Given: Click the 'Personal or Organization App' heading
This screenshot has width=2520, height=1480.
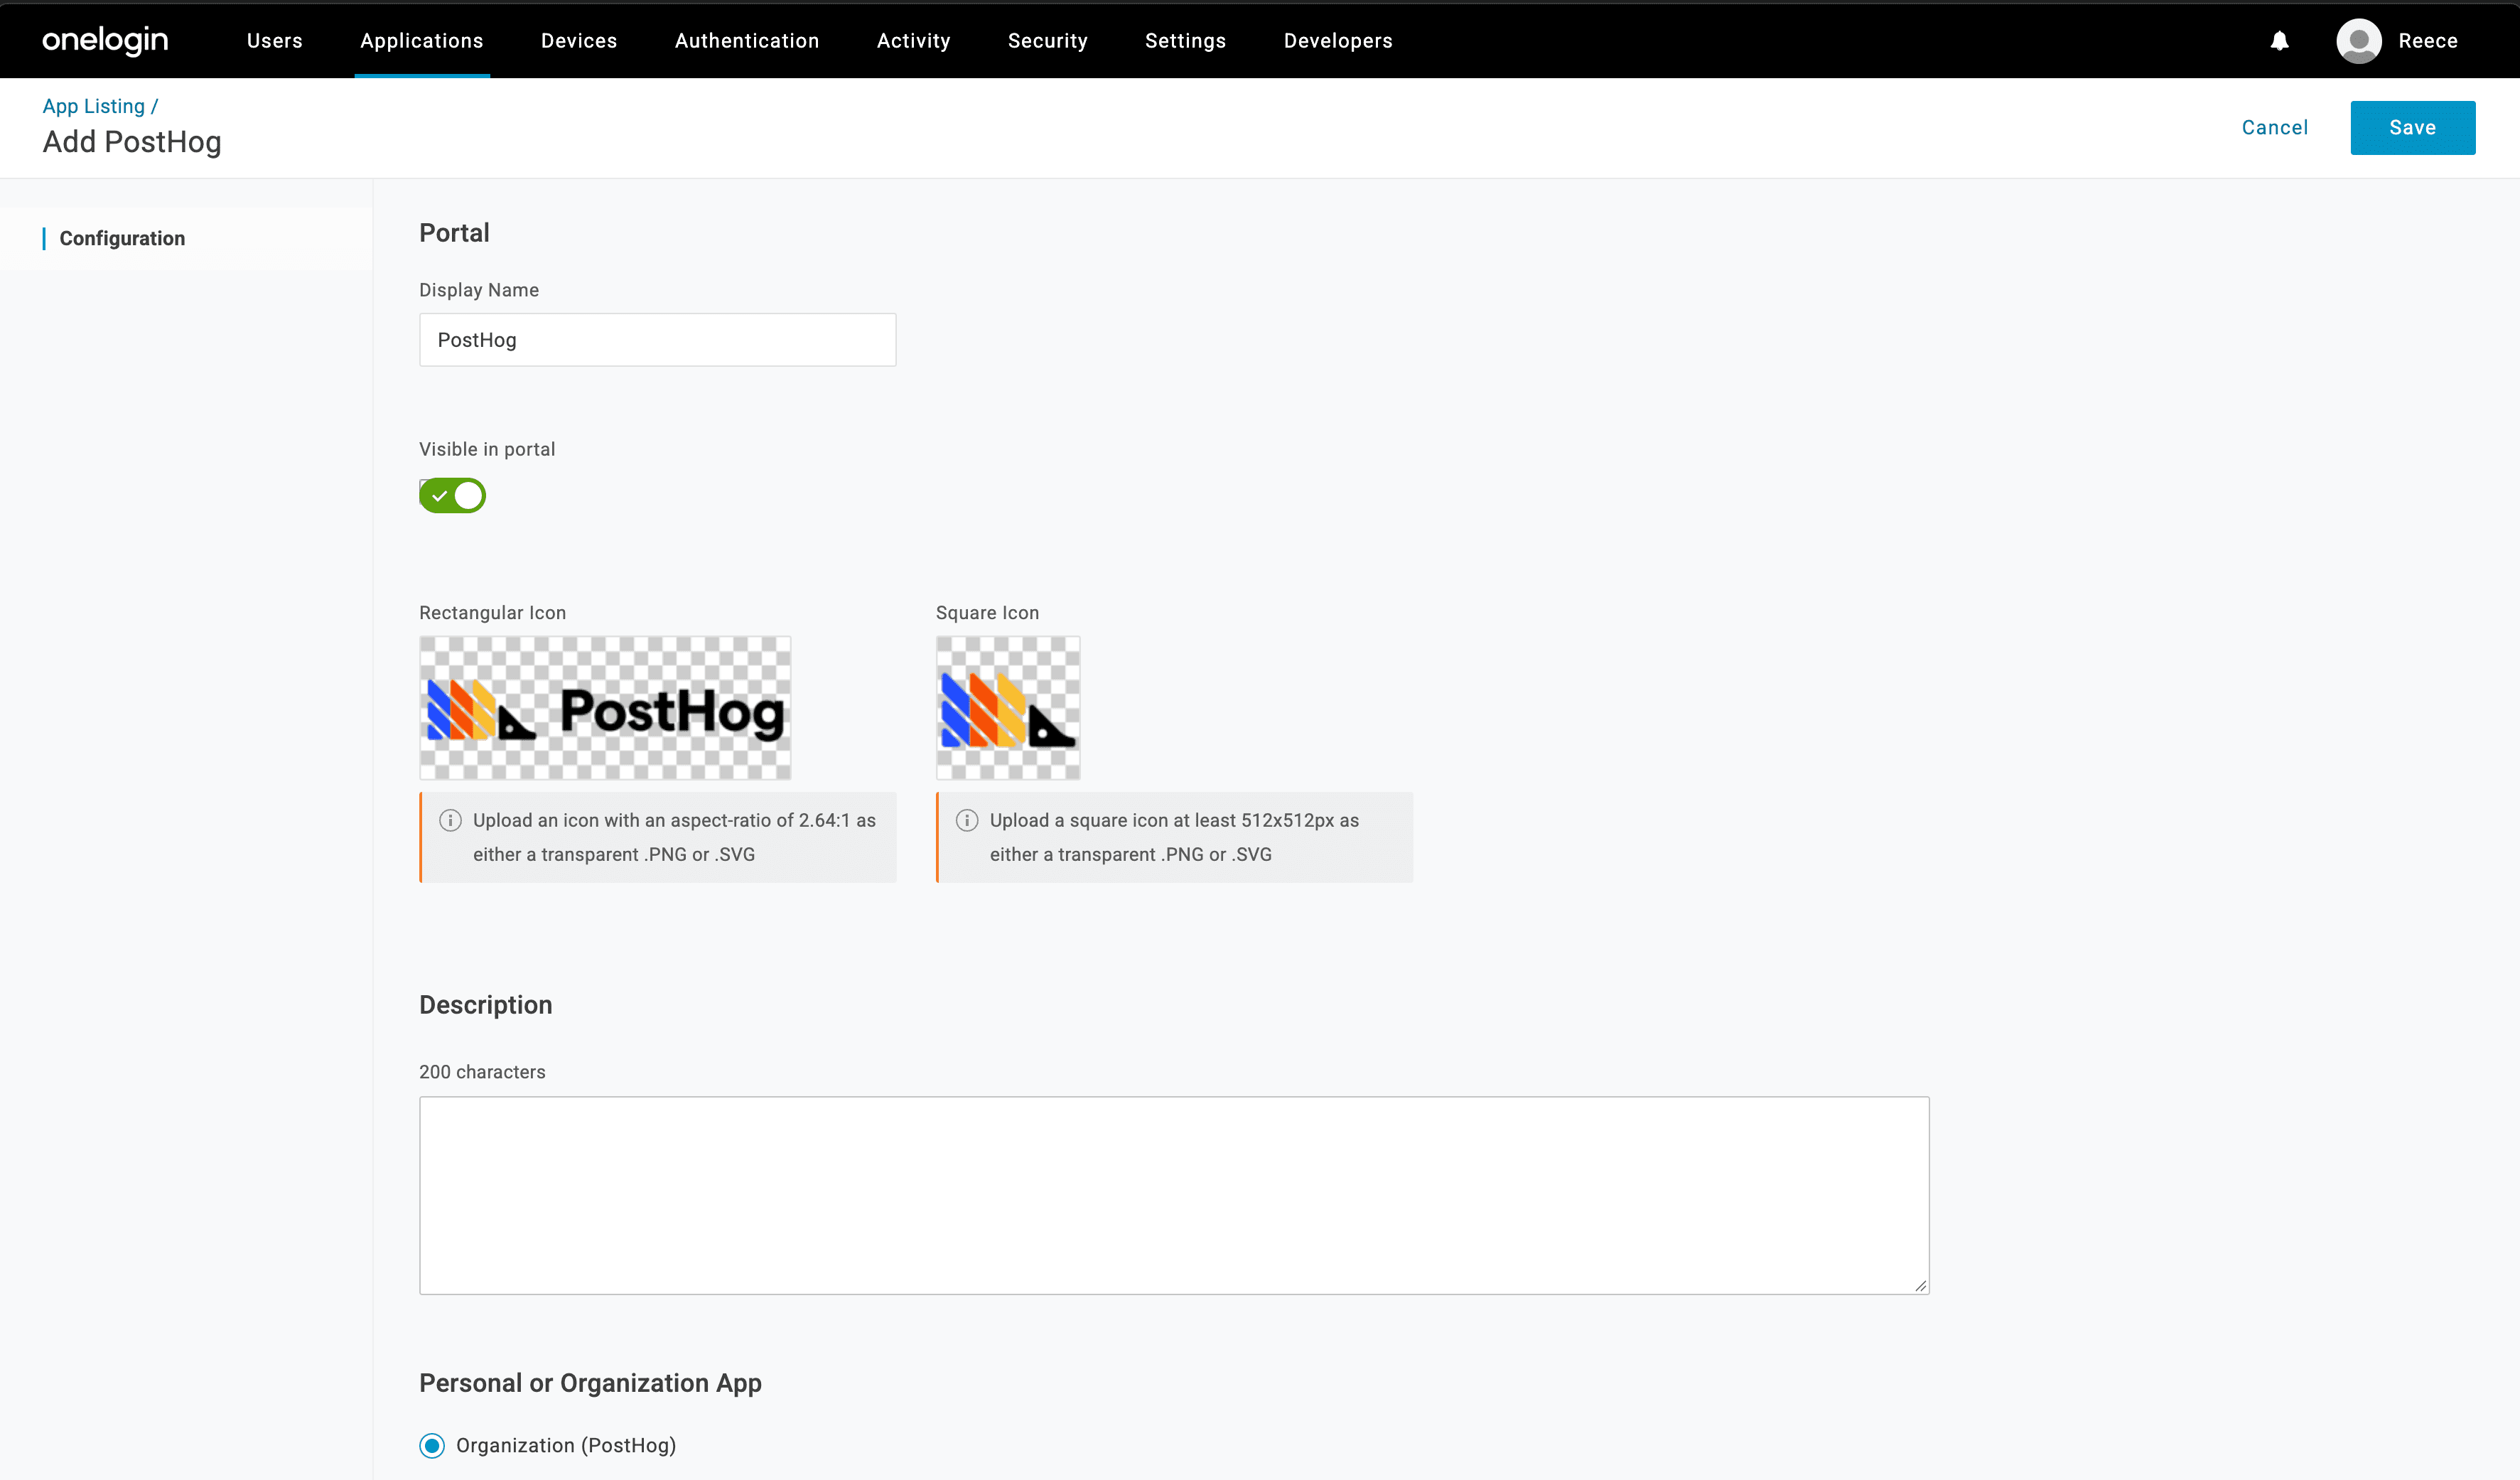Looking at the screenshot, I should [590, 1383].
